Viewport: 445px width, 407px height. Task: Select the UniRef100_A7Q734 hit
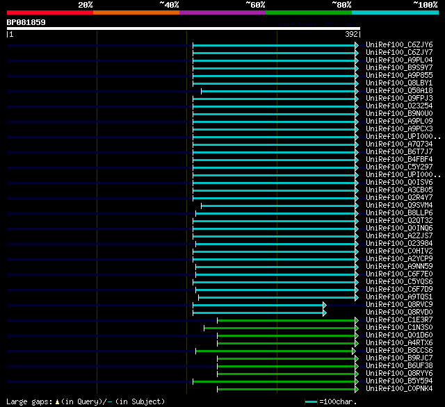399,144
